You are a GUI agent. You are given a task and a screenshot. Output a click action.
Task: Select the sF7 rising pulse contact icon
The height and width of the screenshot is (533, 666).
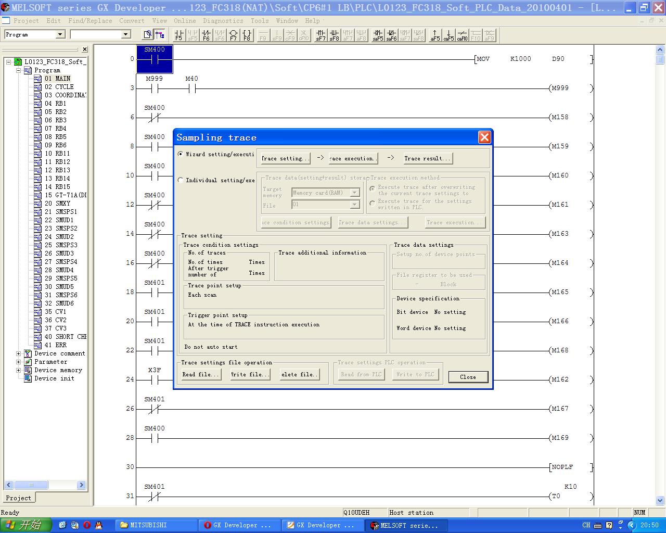(321, 35)
